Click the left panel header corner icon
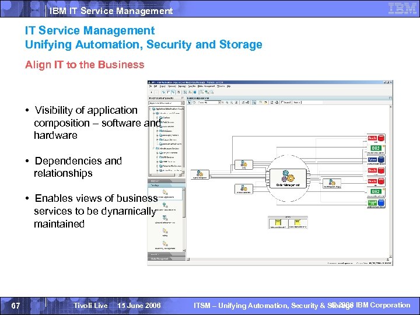Viewport: 420px width, 315px height. pos(183,99)
